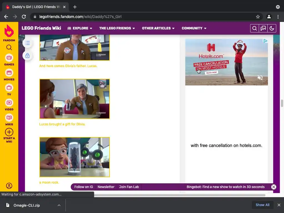
Task: Click Omegle-CLI.zip file icon
Action: [7, 205]
